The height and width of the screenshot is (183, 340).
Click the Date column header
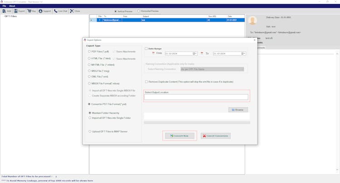[x=235, y=16]
